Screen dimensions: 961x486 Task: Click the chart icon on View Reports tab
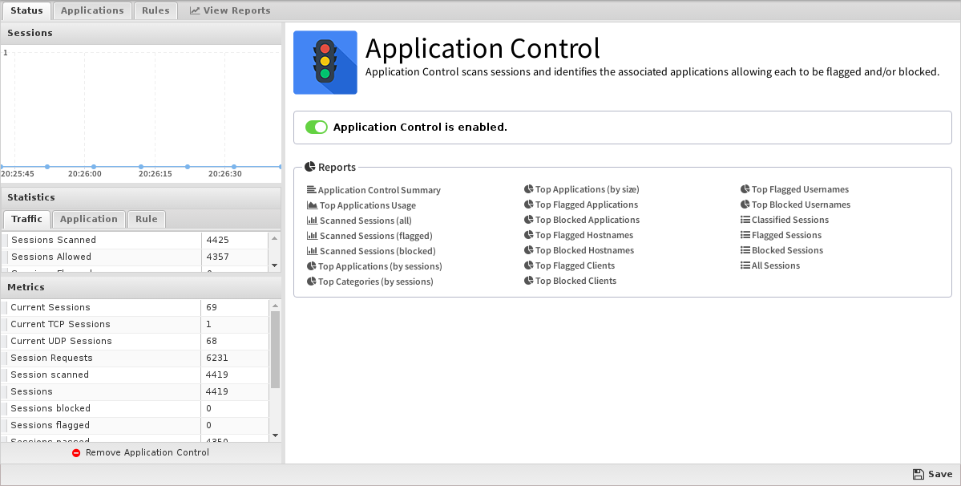point(194,10)
